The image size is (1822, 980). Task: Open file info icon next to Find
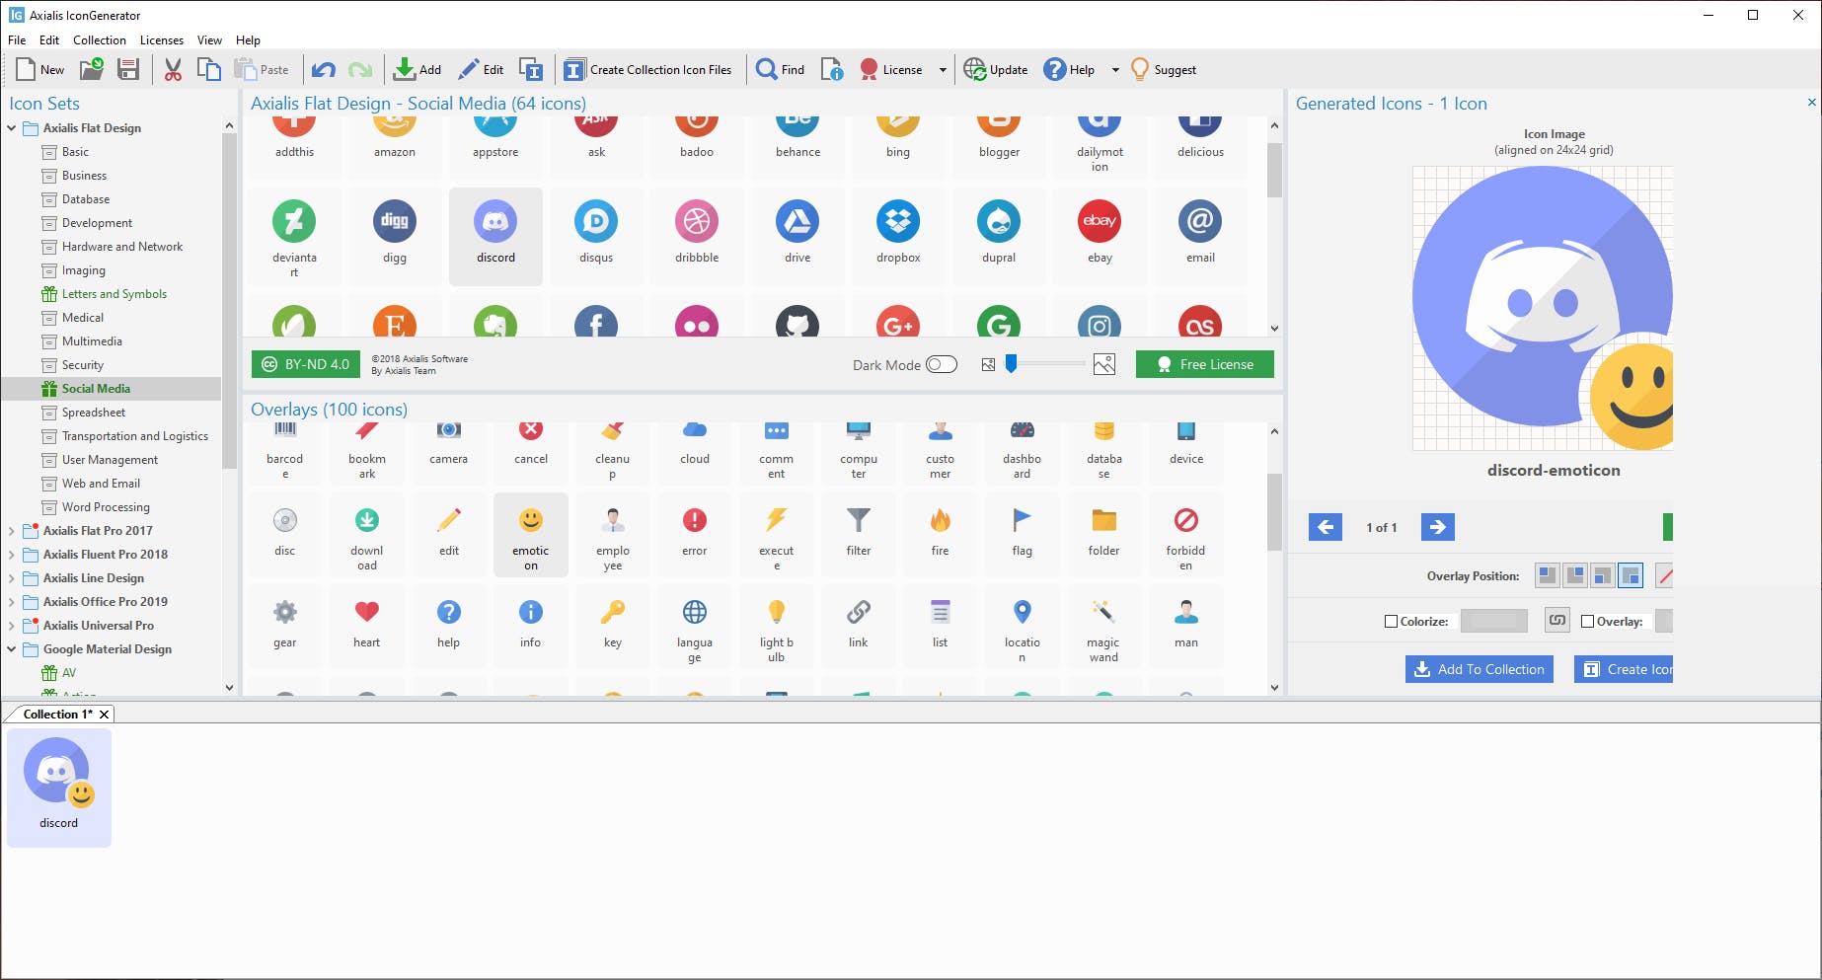click(x=832, y=69)
